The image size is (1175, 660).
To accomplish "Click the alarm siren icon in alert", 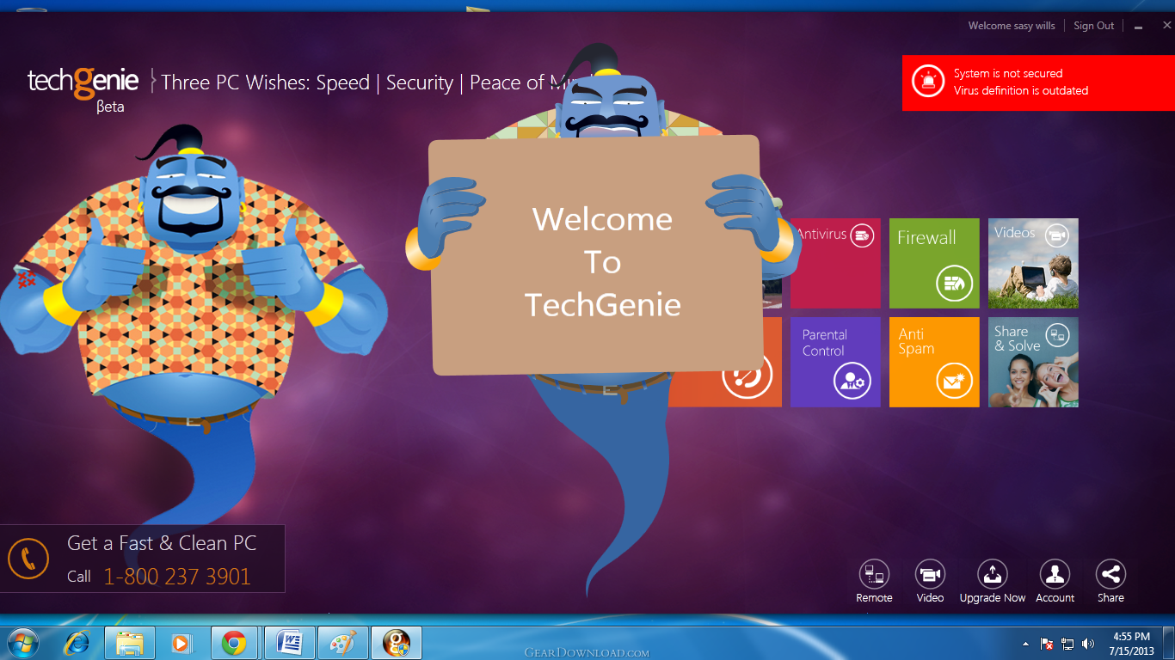I will pyautogui.click(x=927, y=79).
